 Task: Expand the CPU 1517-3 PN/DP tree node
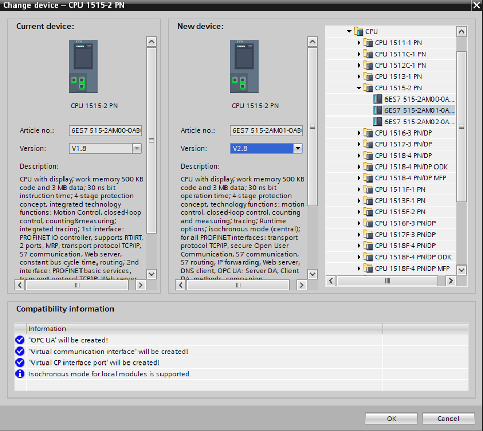point(359,144)
